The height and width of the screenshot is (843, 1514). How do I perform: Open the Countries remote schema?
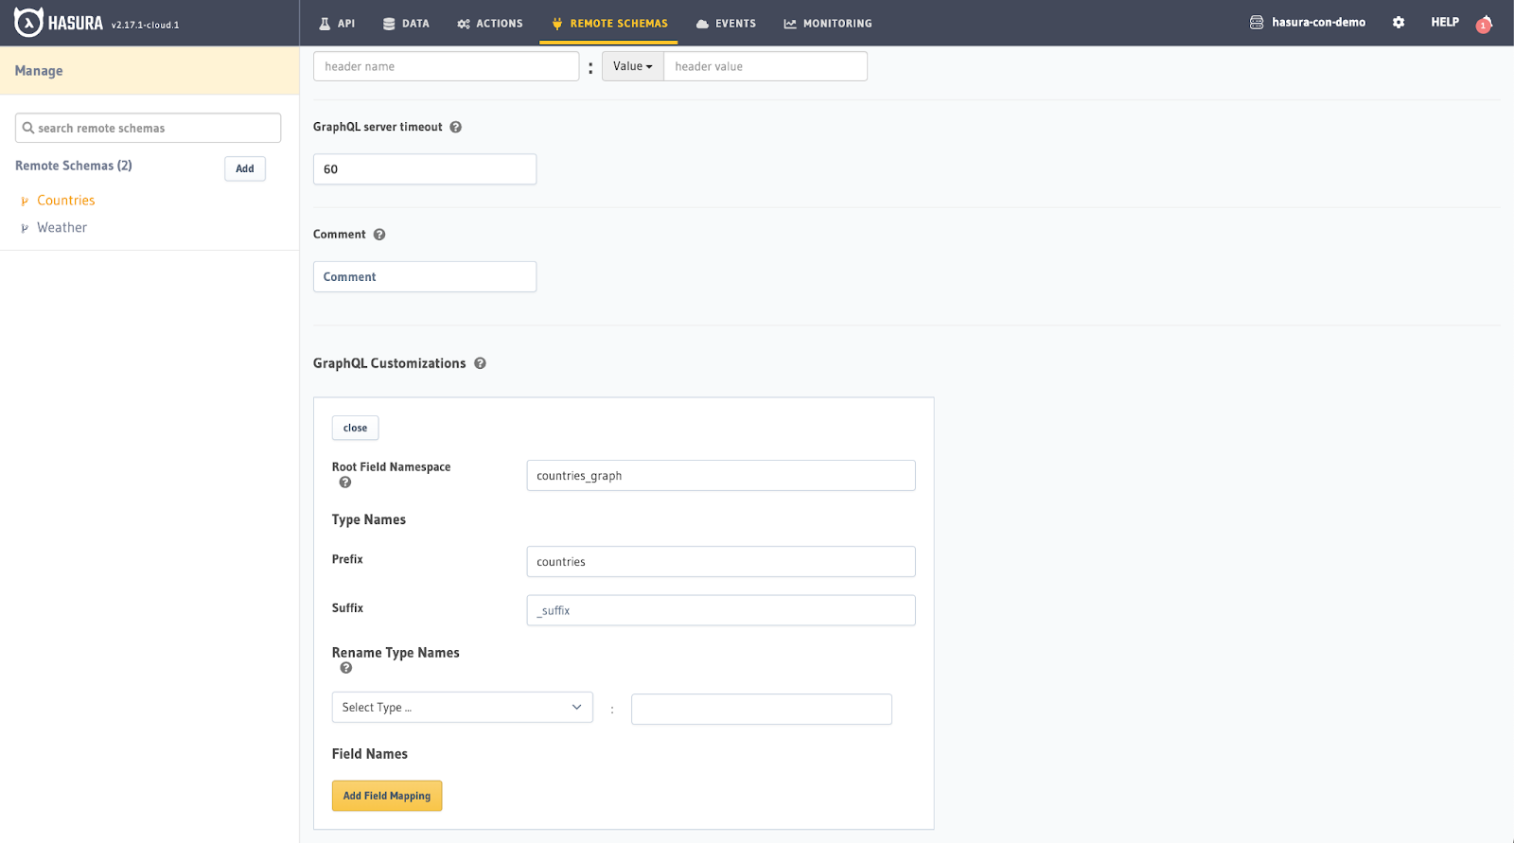[66, 201]
